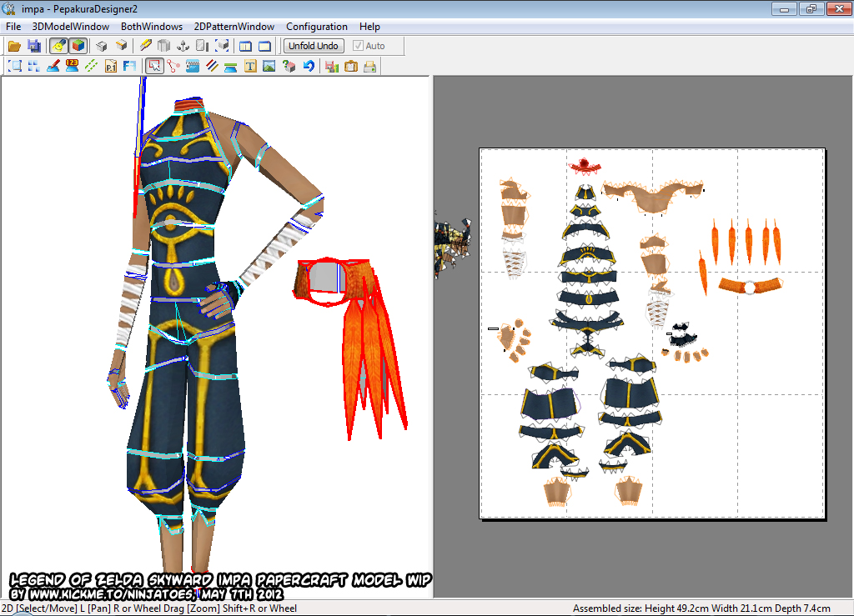Image resolution: width=854 pixels, height=616 pixels.
Task: Select the pencil open-edge tool
Action: click(145, 46)
